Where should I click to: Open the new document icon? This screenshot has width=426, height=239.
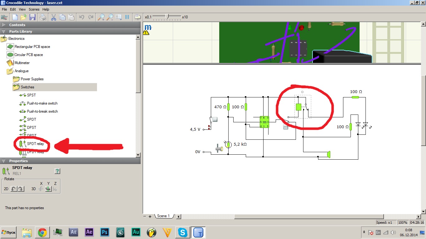[x=15, y=17]
